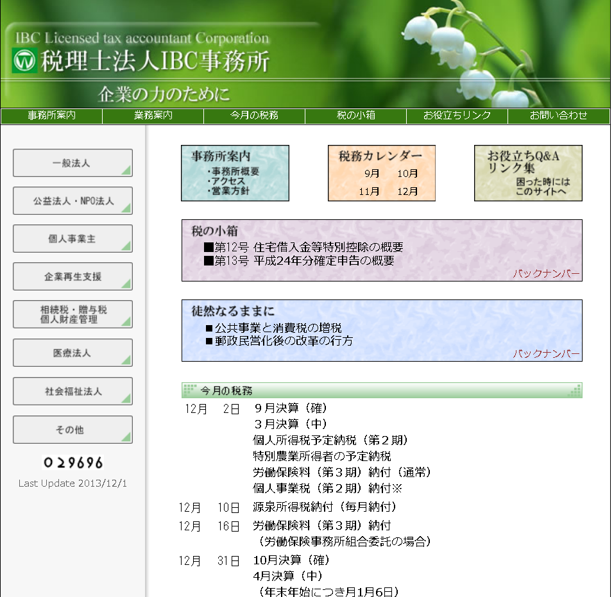Open the 企業再生支援 sidebar button
The width and height of the screenshot is (614, 597).
pos(72,276)
